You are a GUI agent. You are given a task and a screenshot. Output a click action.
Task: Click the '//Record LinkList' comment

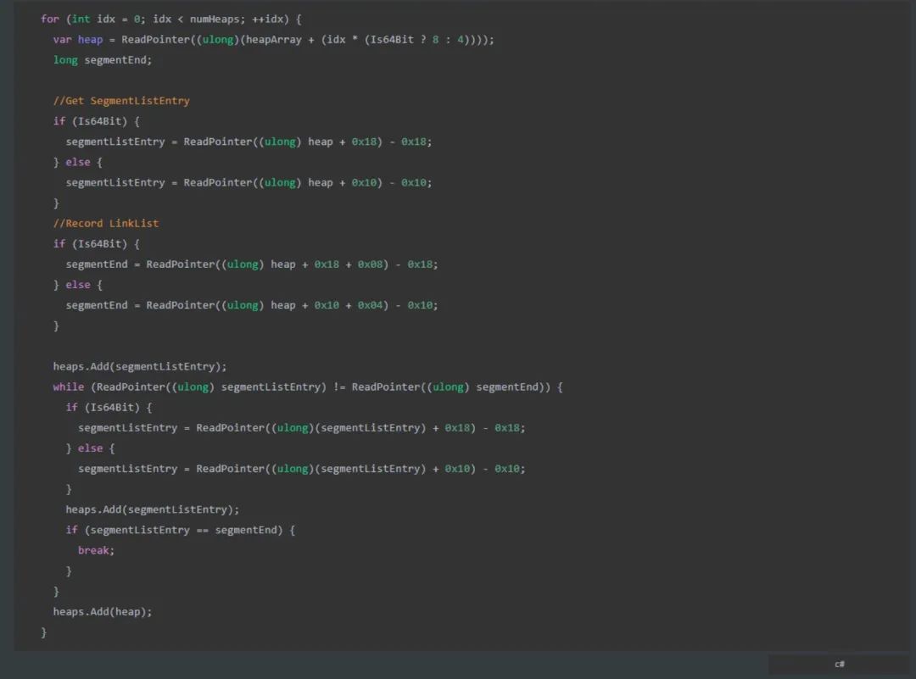[x=106, y=224]
